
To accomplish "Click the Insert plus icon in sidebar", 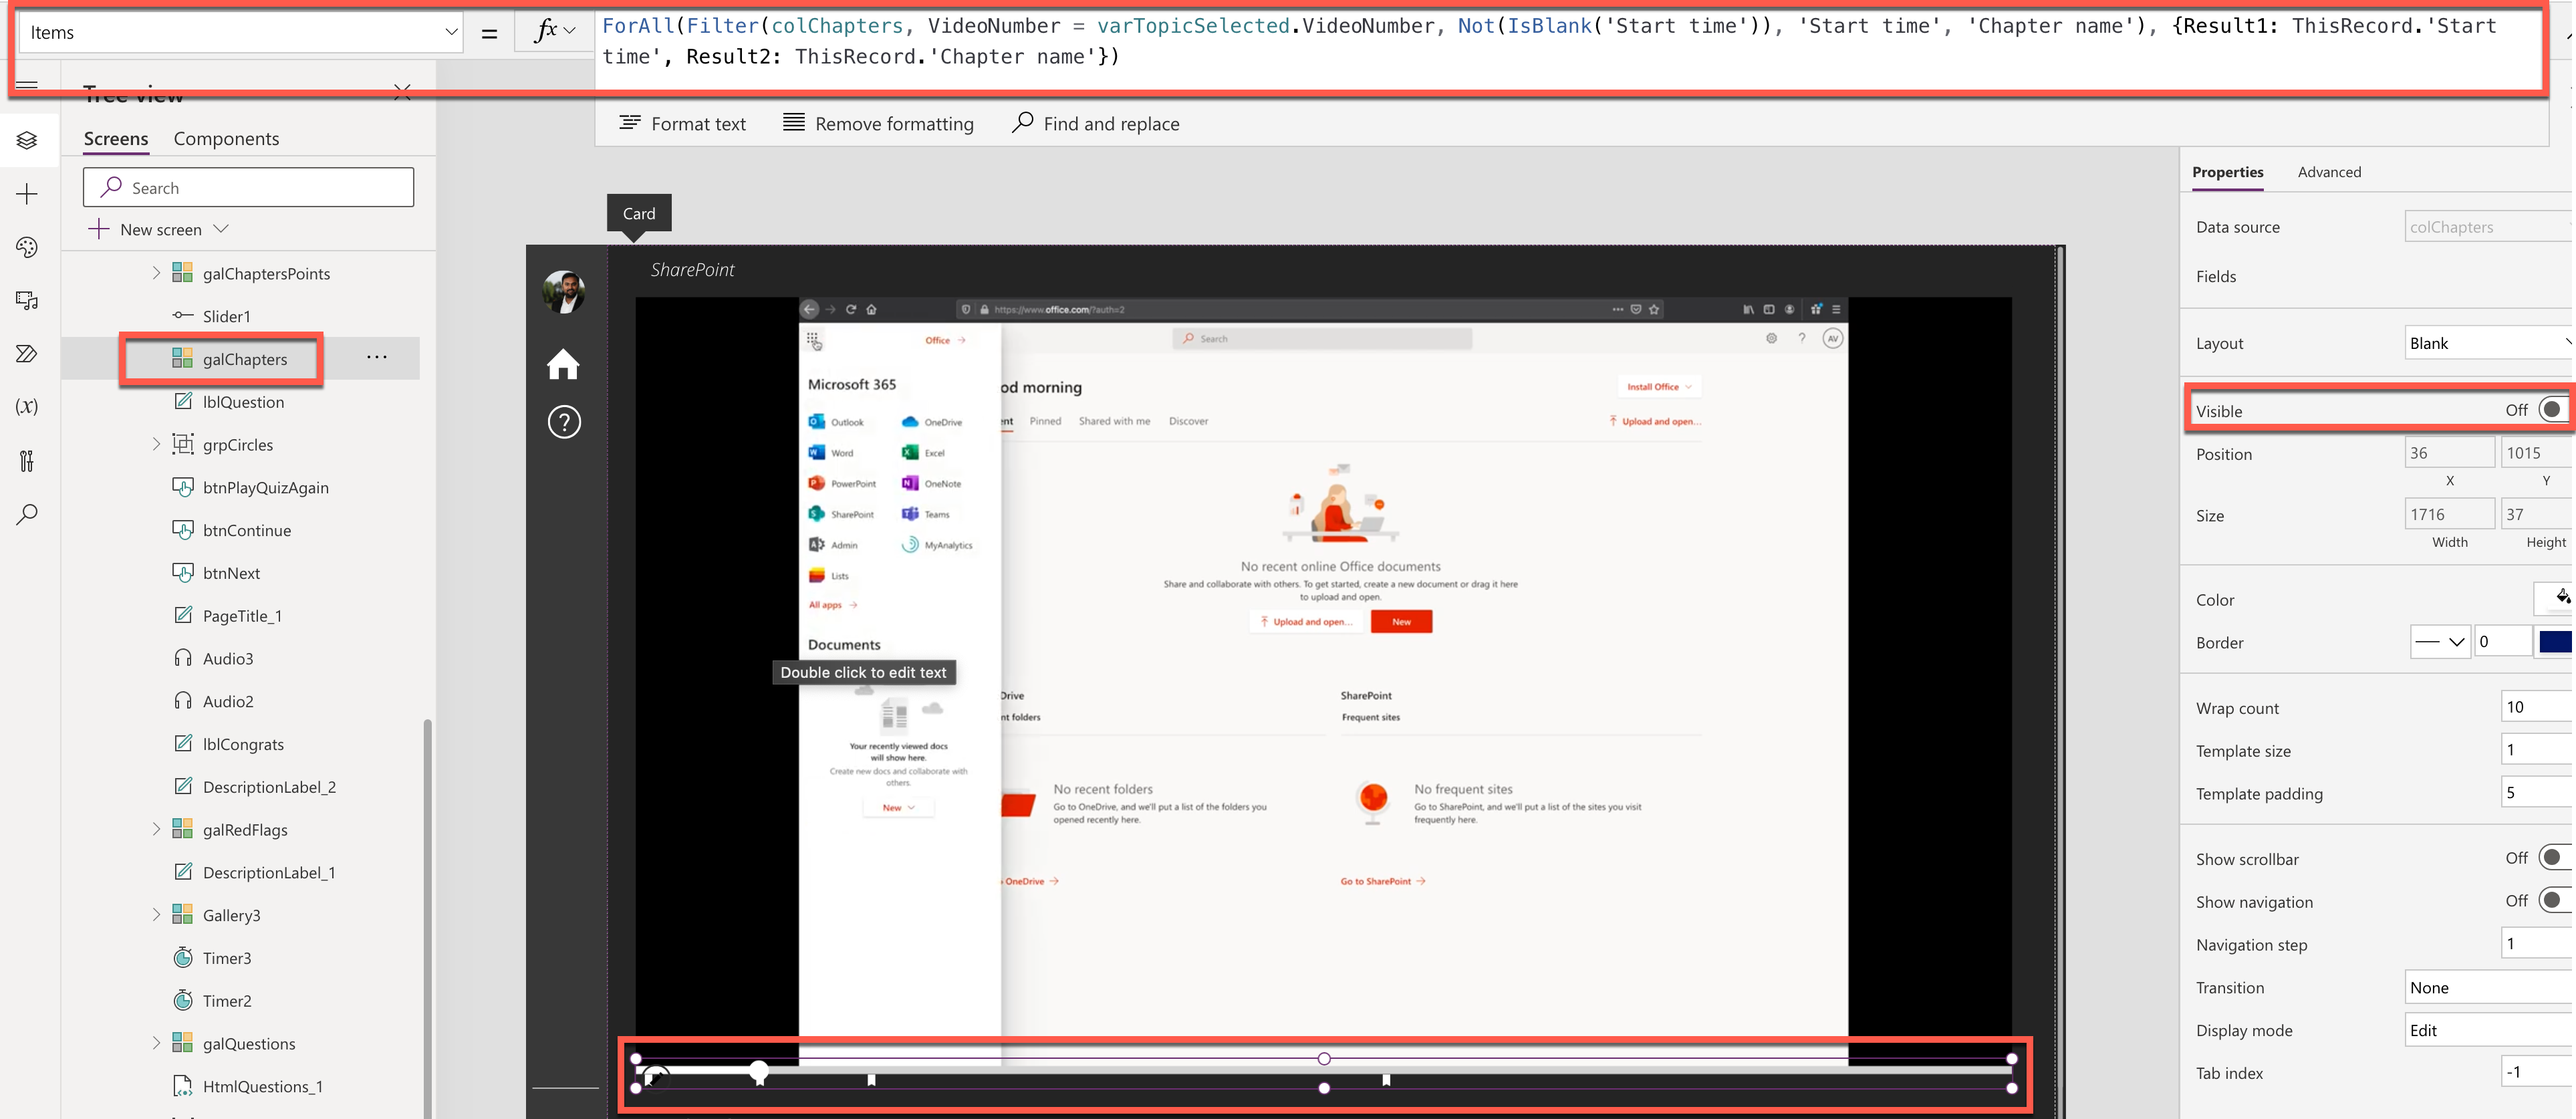I will coord(27,193).
